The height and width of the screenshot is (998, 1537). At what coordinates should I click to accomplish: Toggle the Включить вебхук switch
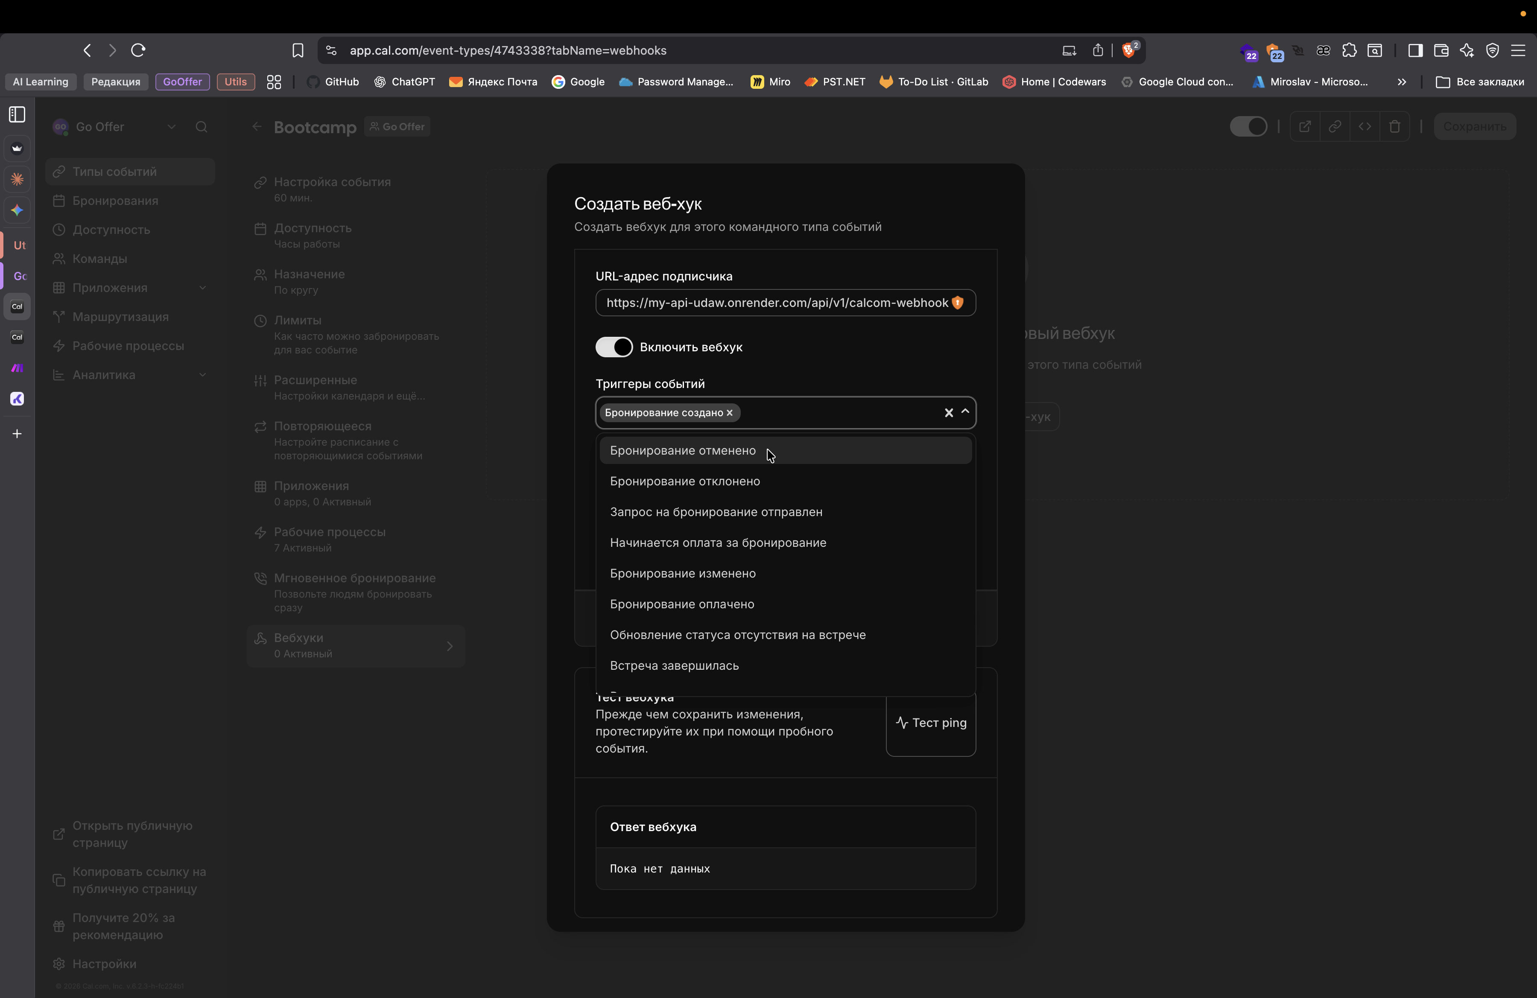[614, 347]
